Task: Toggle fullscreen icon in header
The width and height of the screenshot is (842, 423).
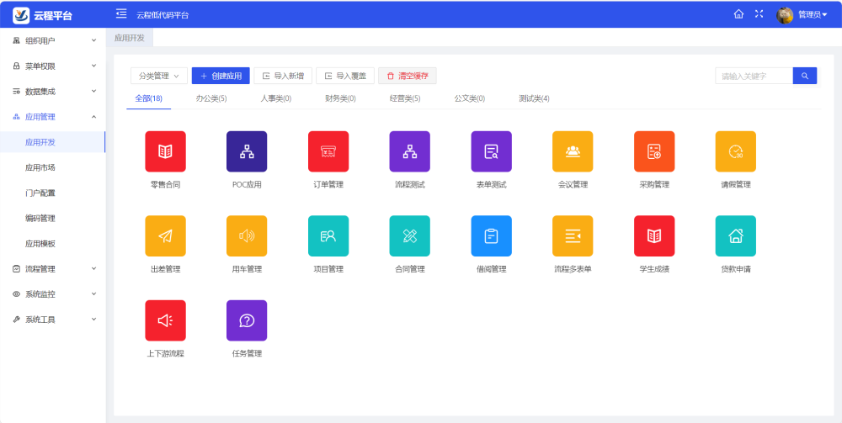Action: click(759, 14)
